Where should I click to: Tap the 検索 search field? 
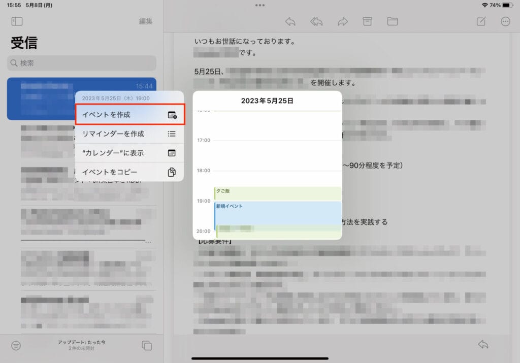pos(81,63)
